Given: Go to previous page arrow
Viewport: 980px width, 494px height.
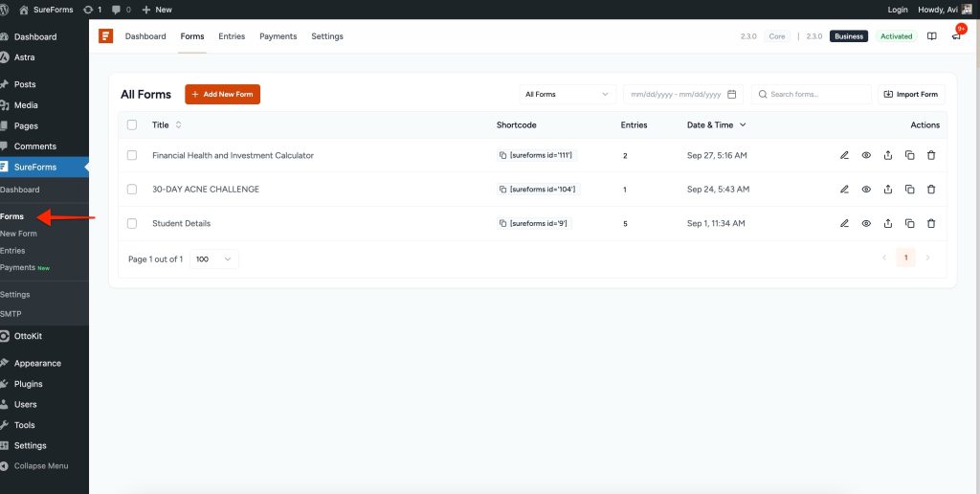Looking at the screenshot, I should pos(883,258).
